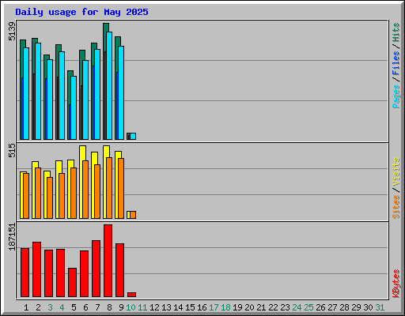This screenshot has height=316, width=405.
Task: Select the green day 10 axis label
Action: point(131,307)
